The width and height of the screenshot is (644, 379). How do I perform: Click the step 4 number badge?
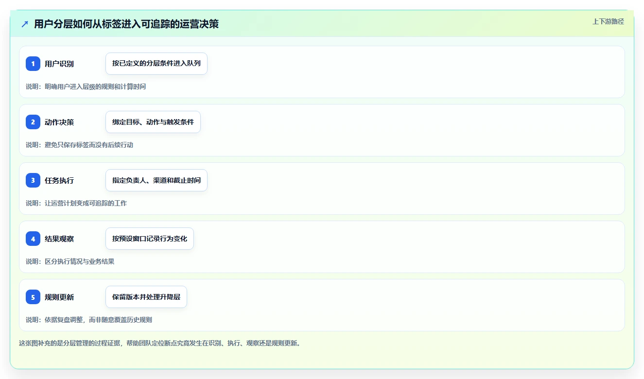(x=33, y=239)
